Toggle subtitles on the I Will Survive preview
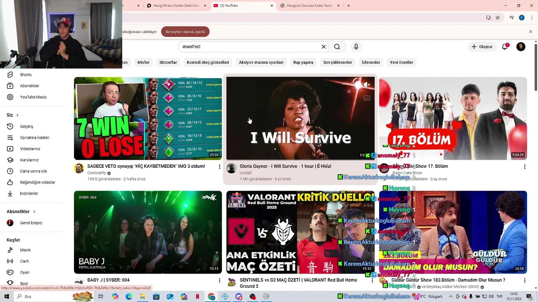This screenshot has width=538, height=302. pyautogui.click(x=367, y=98)
